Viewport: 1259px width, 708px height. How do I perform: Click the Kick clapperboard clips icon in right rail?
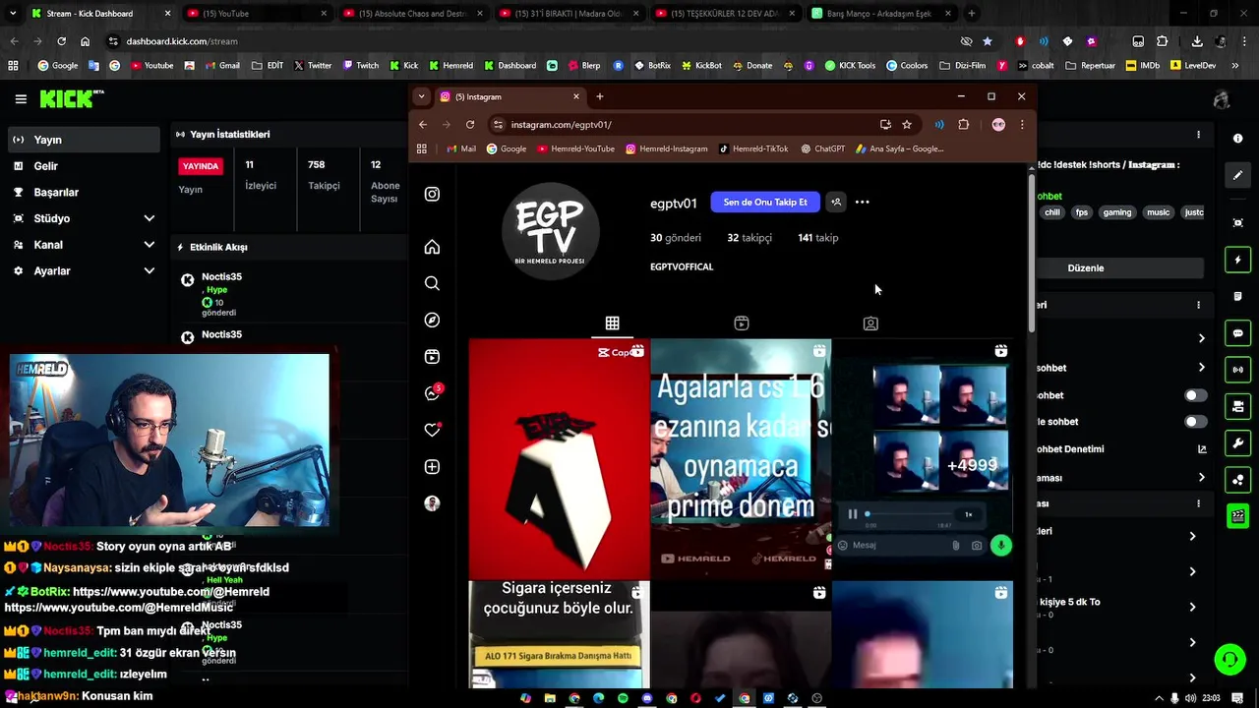pyautogui.click(x=1238, y=515)
